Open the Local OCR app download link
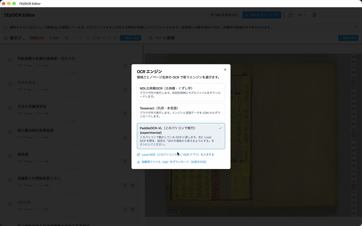The image size is (362, 226). click(x=176, y=155)
